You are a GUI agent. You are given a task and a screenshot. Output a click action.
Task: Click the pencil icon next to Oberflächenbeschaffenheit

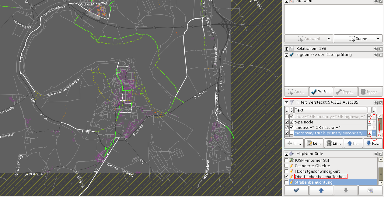coord(291,177)
